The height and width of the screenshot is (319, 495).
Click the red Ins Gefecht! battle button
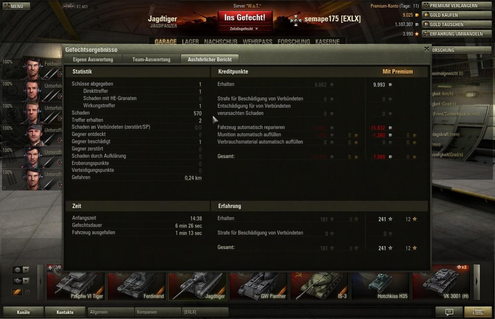pos(245,17)
